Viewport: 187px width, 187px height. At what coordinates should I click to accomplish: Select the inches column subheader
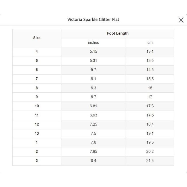[93, 43]
